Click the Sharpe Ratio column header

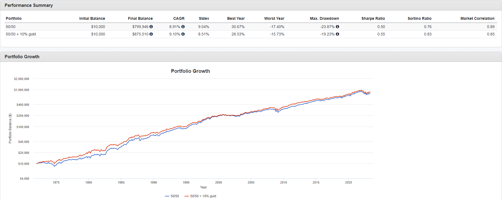pos(373,18)
